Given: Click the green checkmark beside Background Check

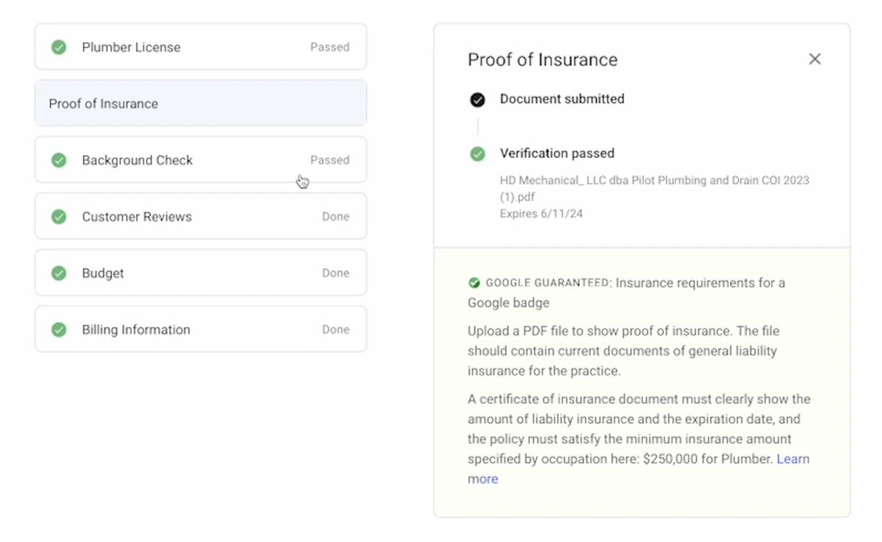Looking at the screenshot, I should 58,160.
